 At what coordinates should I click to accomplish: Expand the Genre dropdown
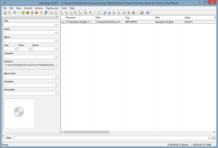tap(56, 49)
